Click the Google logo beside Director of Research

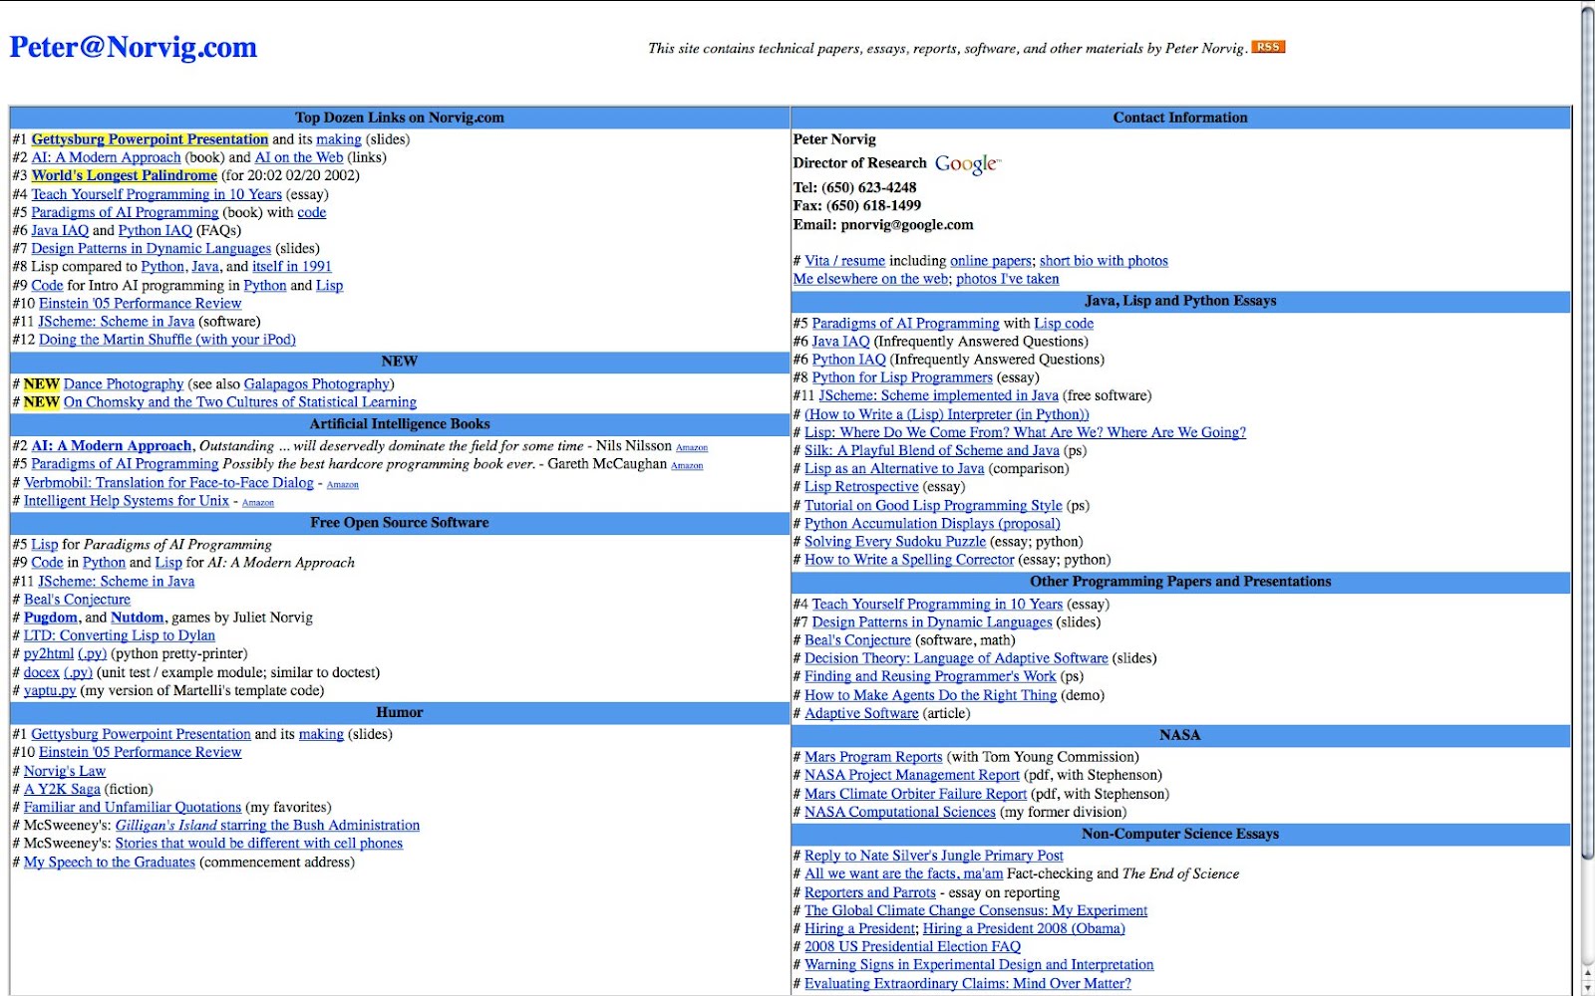pos(967,163)
